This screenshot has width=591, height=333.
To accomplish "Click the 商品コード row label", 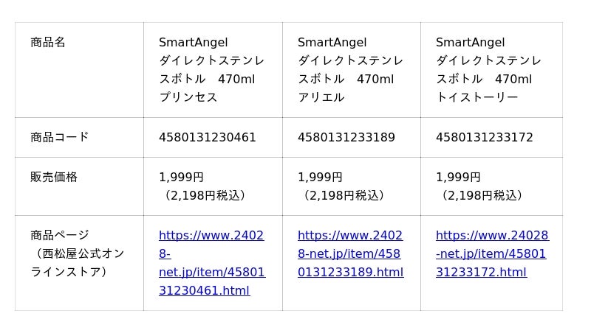I will click(x=59, y=137).
